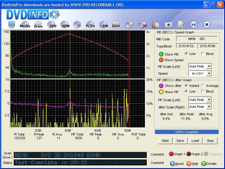The height and width of the screenshot is (169, 225).
Task: Click the stop toolbar button
Action: [207, 25]
